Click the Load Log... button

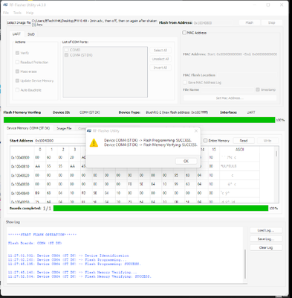[x=266, y=230]
